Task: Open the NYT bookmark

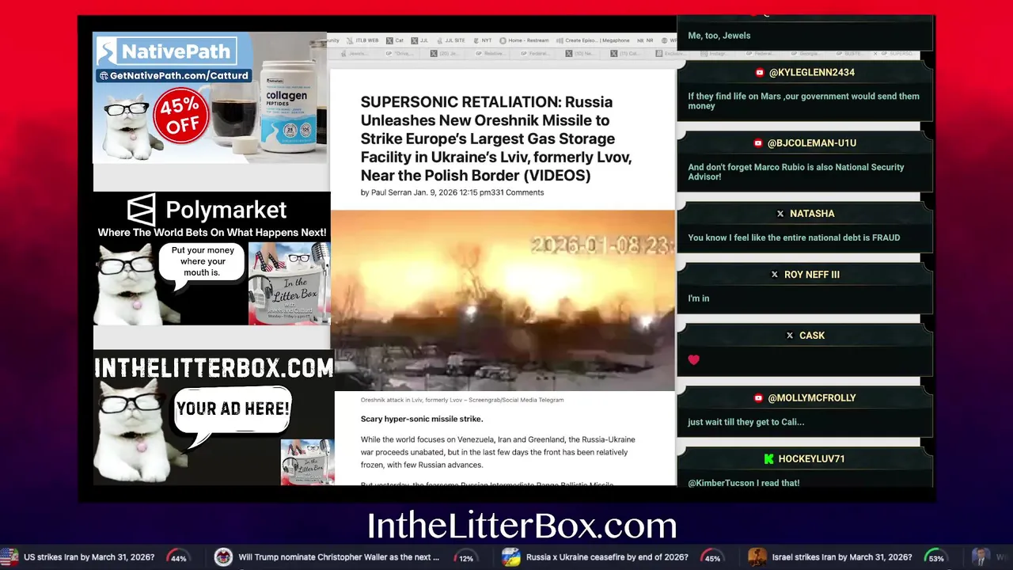Action: [482, 40]
